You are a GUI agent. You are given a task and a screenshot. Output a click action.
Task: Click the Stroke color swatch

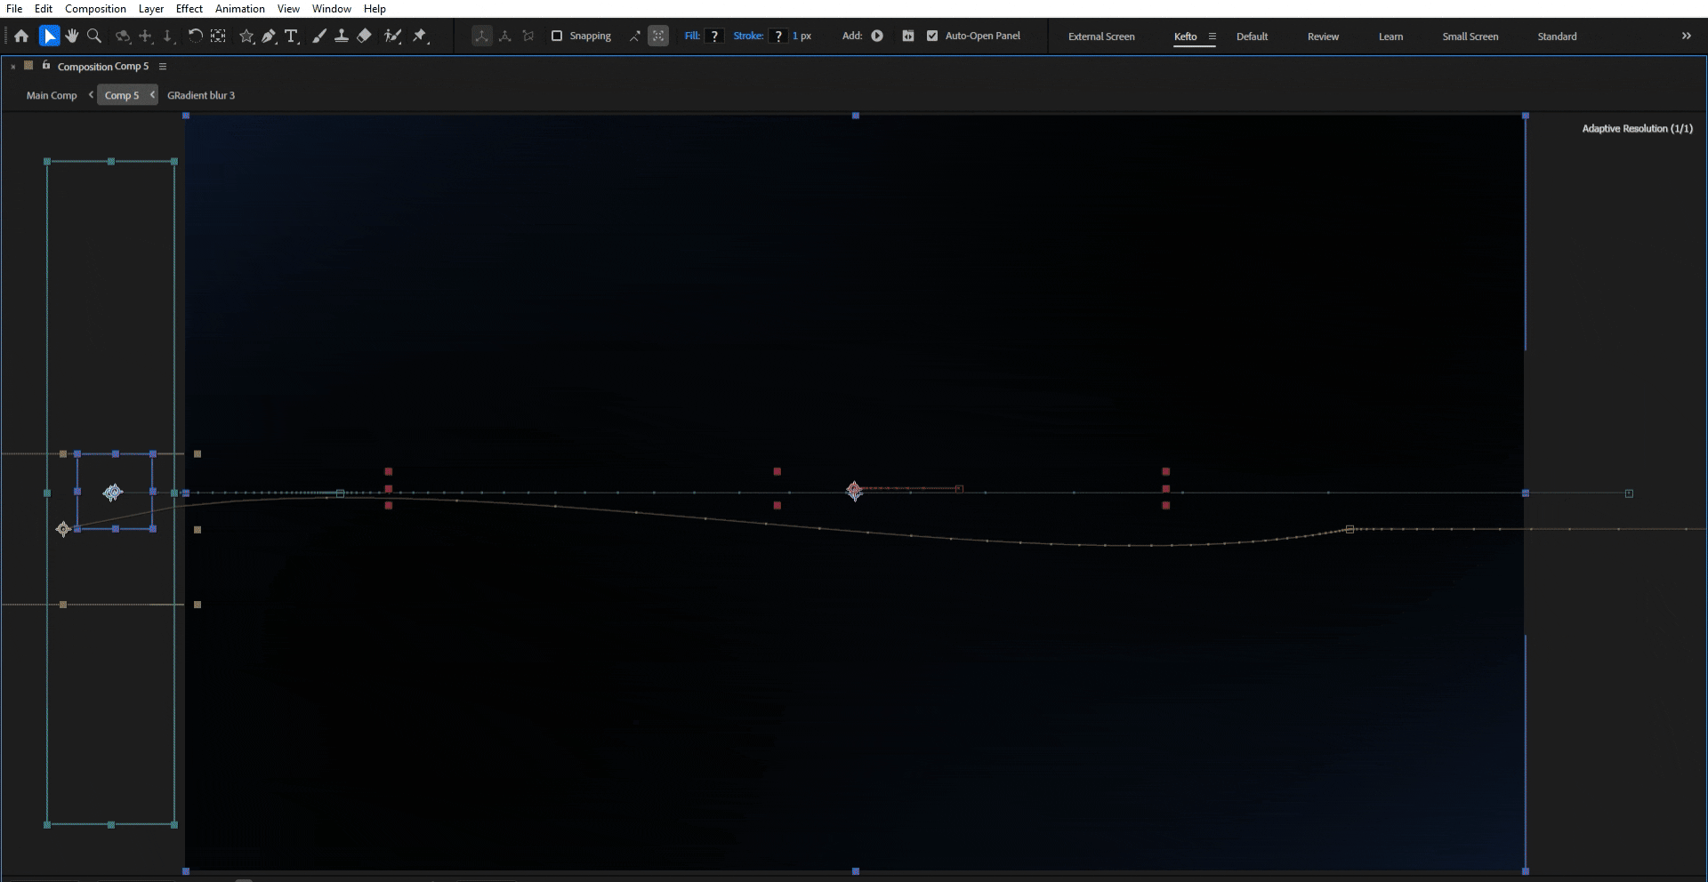778,36
